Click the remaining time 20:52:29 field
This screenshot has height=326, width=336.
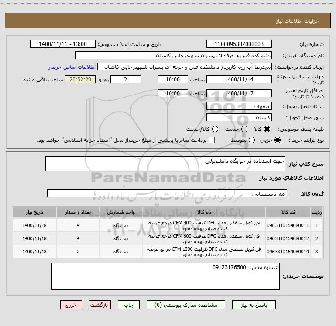[x=80, y=79]
